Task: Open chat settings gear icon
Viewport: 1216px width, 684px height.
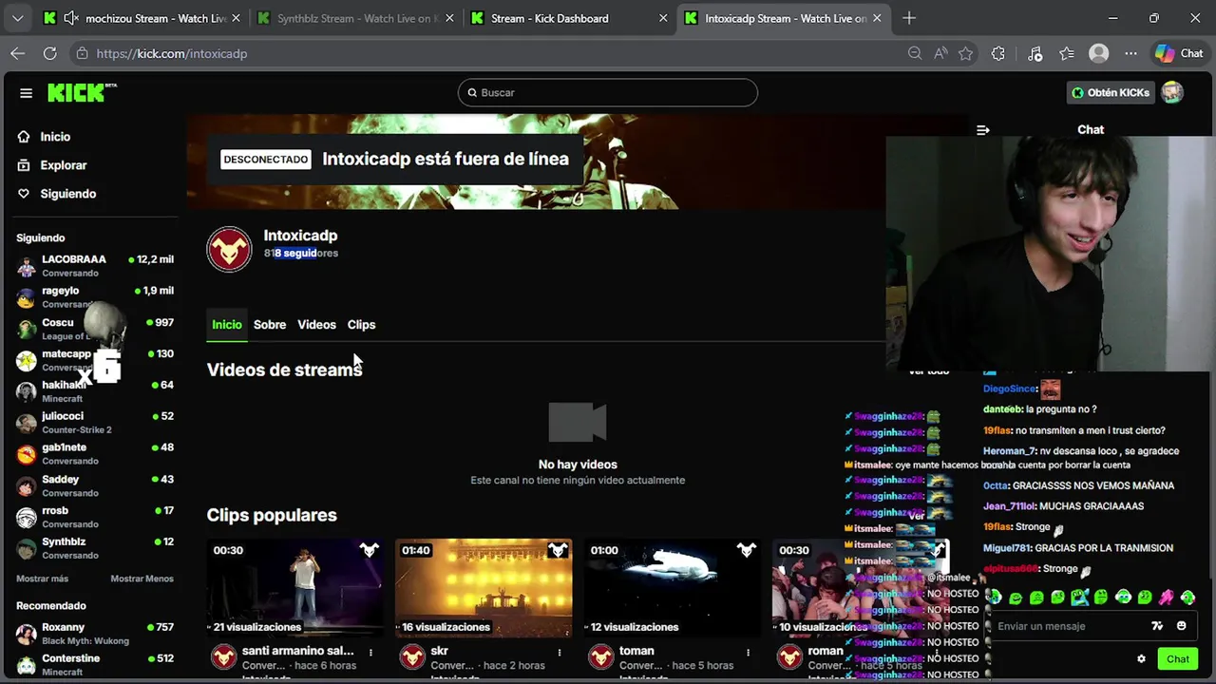Action: pyautogui.click(x=1141, y=659)
